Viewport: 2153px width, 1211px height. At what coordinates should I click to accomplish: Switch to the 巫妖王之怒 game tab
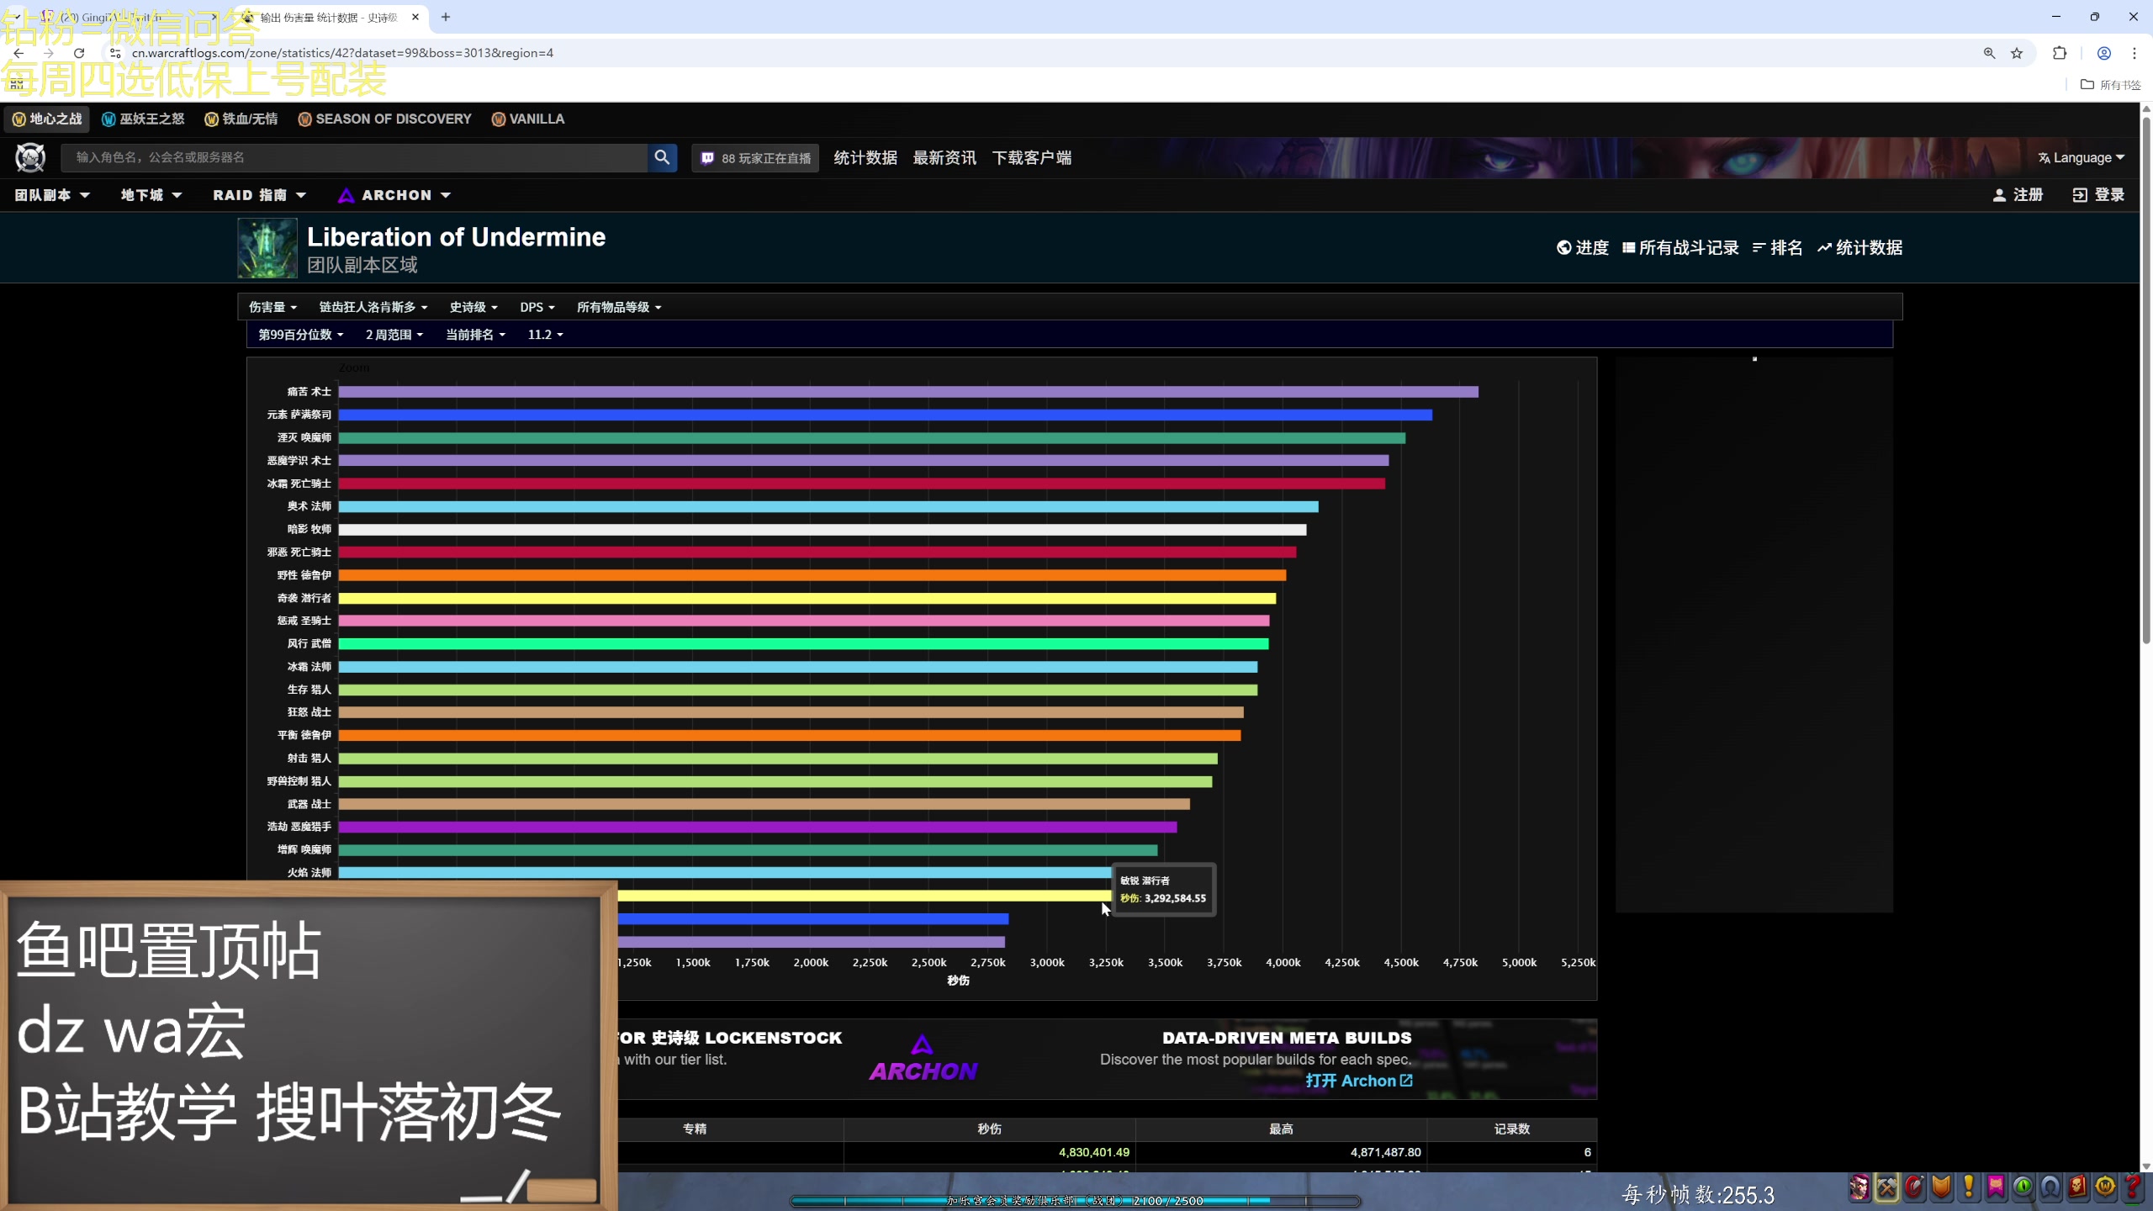143,119
